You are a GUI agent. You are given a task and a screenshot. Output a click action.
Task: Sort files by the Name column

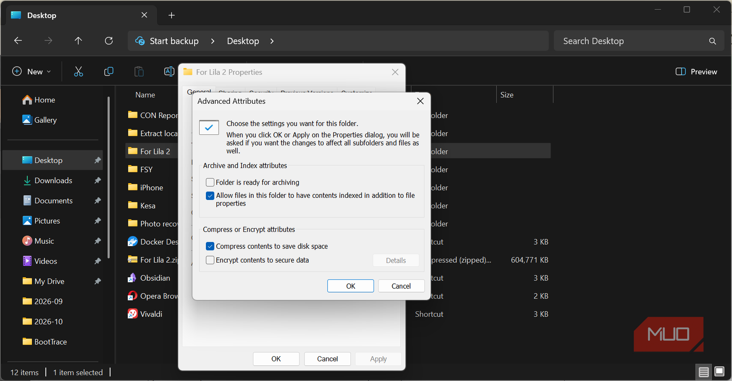coord(145,95)
